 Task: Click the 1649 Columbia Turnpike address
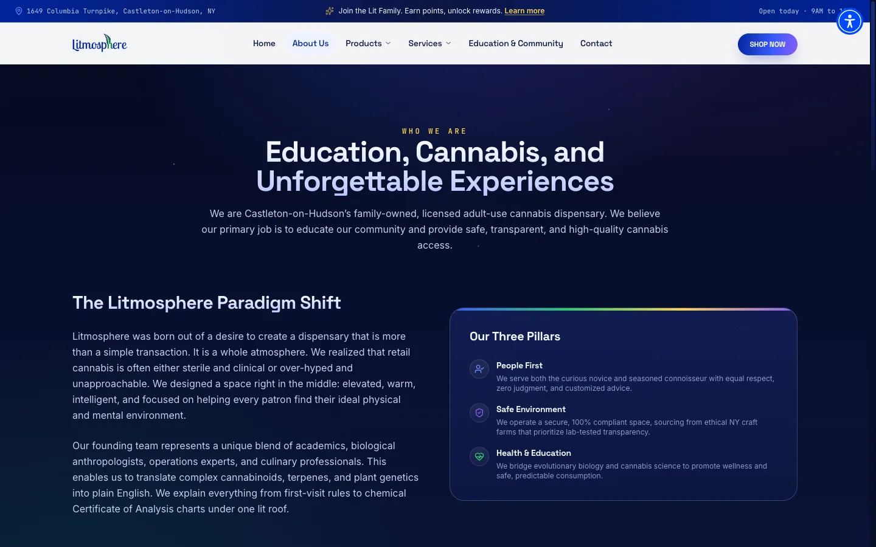[x=121, y=11]
